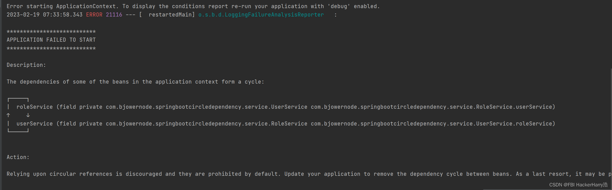Click the asterisk line below APPLICATION FAILED

[x=51, y=49]
